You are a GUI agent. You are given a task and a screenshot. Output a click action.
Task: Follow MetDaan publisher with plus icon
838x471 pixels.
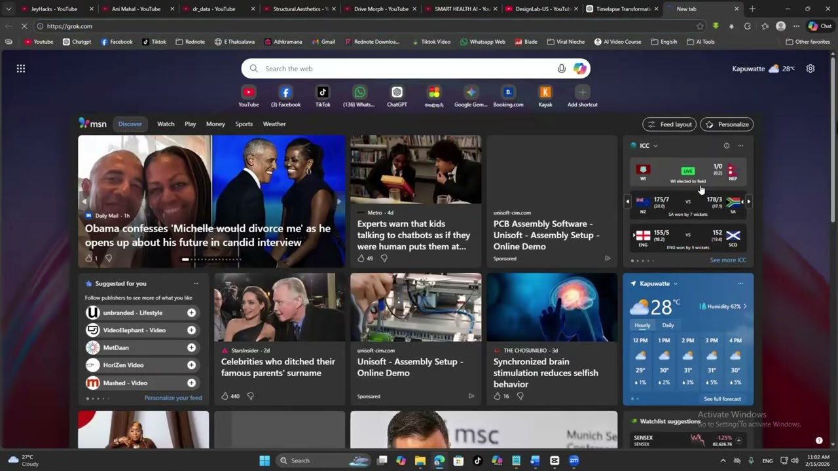point(191,348)
